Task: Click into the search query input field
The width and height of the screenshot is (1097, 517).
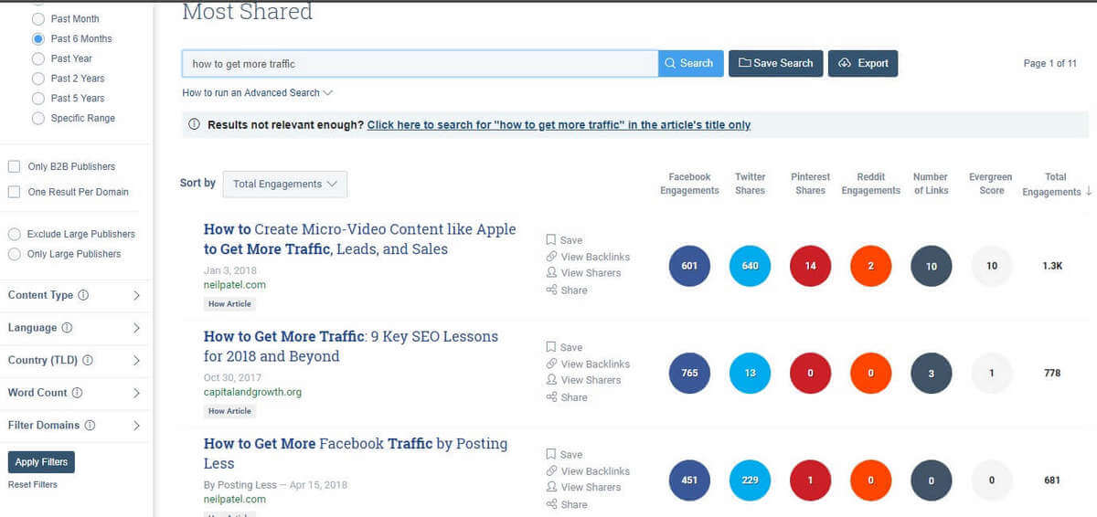Action: pyautogui.click(x=419, y=64)
